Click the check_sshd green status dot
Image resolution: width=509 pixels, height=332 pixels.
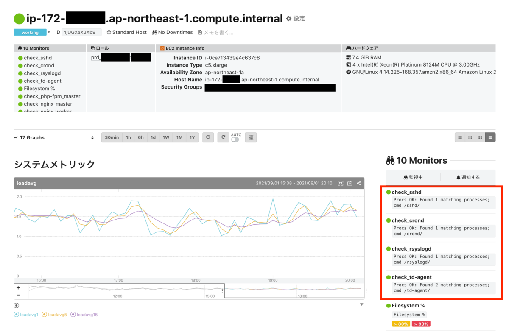click(x=389, y=192)
